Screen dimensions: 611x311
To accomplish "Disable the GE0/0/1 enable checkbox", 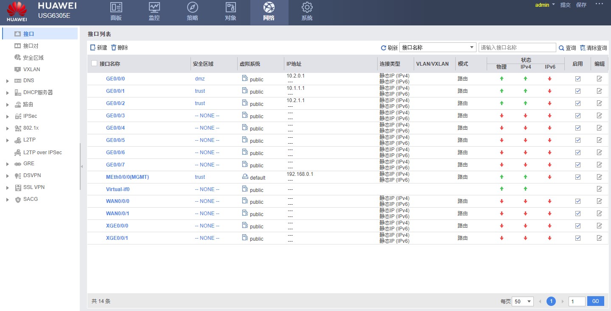I will (577, 91).
